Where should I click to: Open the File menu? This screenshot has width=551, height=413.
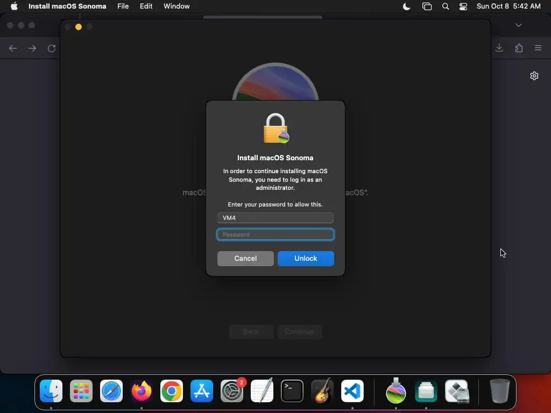[x=123, y=6]
